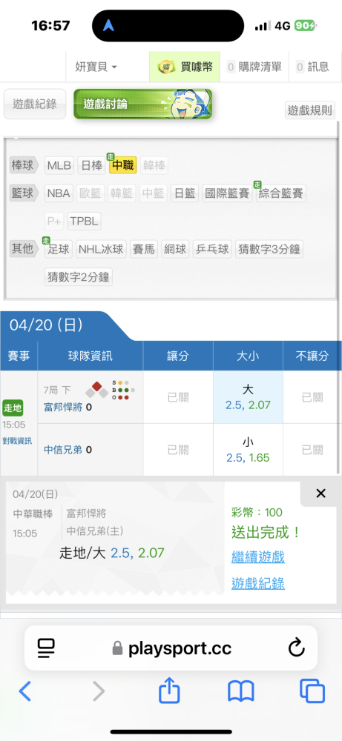Open the 對戰資訊 matchup link

tap(16, 441)
